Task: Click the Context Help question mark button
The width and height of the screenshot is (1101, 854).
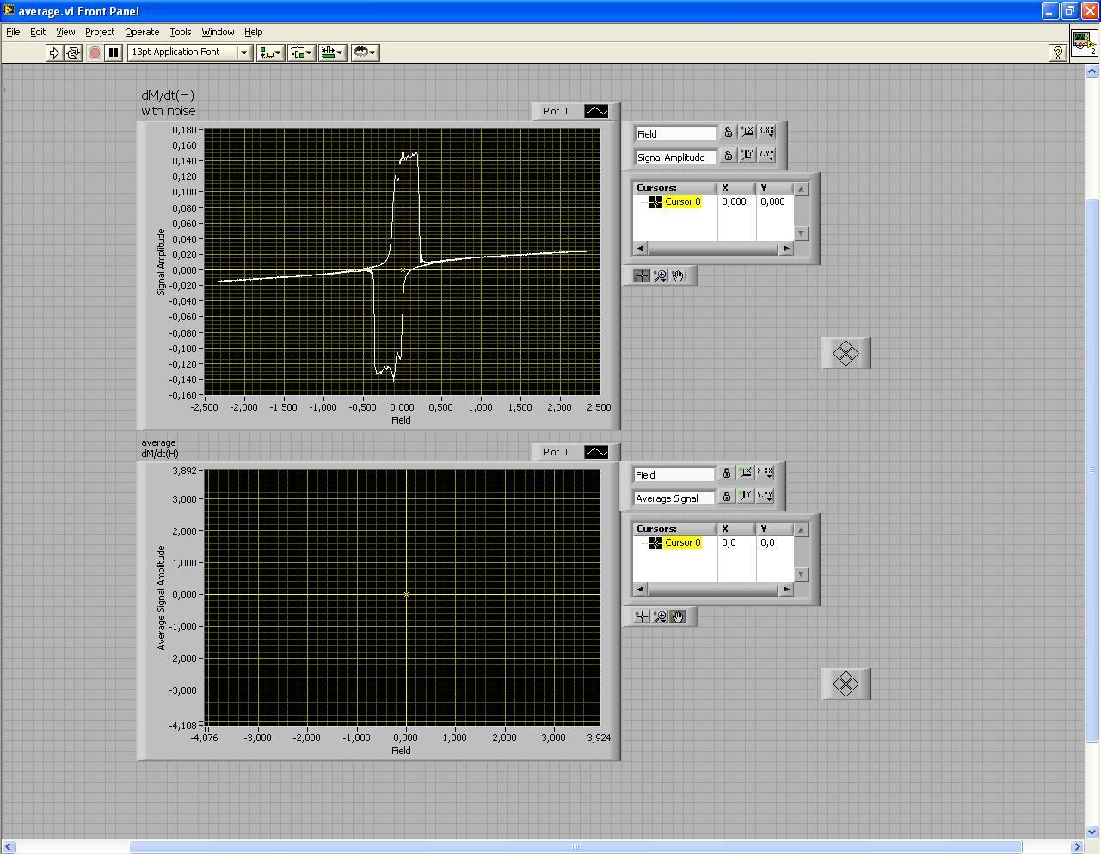Action: [x=1058, y=53]
